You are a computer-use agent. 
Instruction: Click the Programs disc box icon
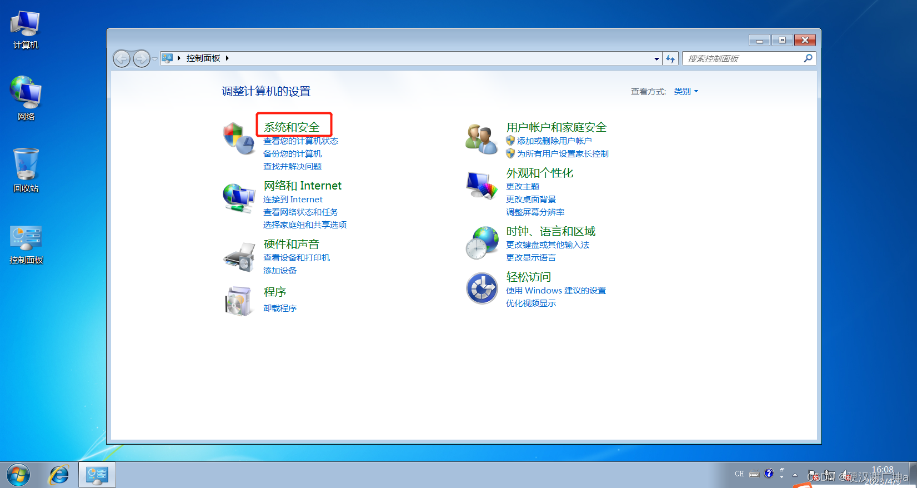(239, 301)
